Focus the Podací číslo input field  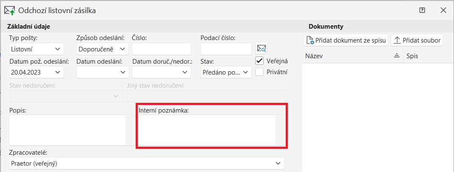(226, 49)
